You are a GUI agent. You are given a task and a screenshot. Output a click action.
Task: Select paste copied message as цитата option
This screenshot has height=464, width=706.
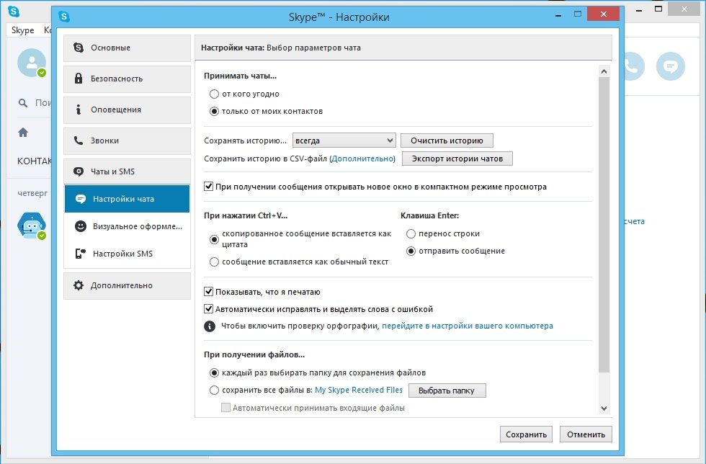coord(215,239)
